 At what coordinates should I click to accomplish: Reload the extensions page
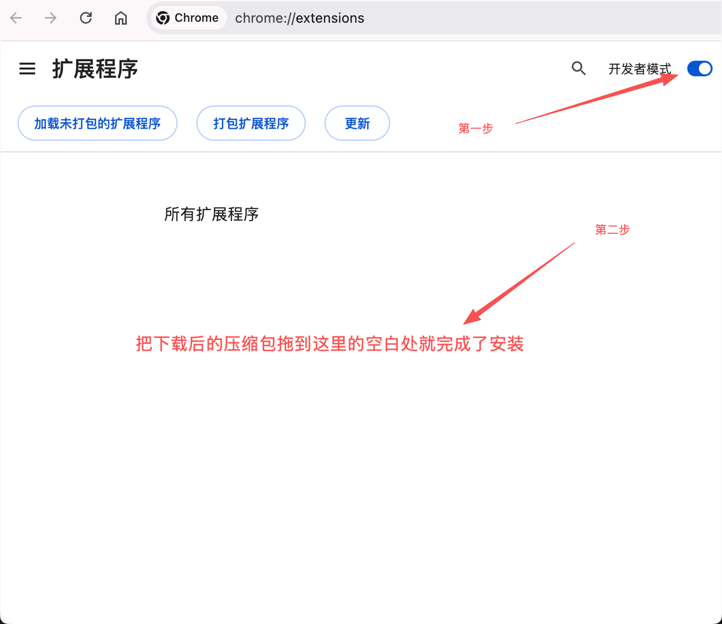tap(86, 18)
